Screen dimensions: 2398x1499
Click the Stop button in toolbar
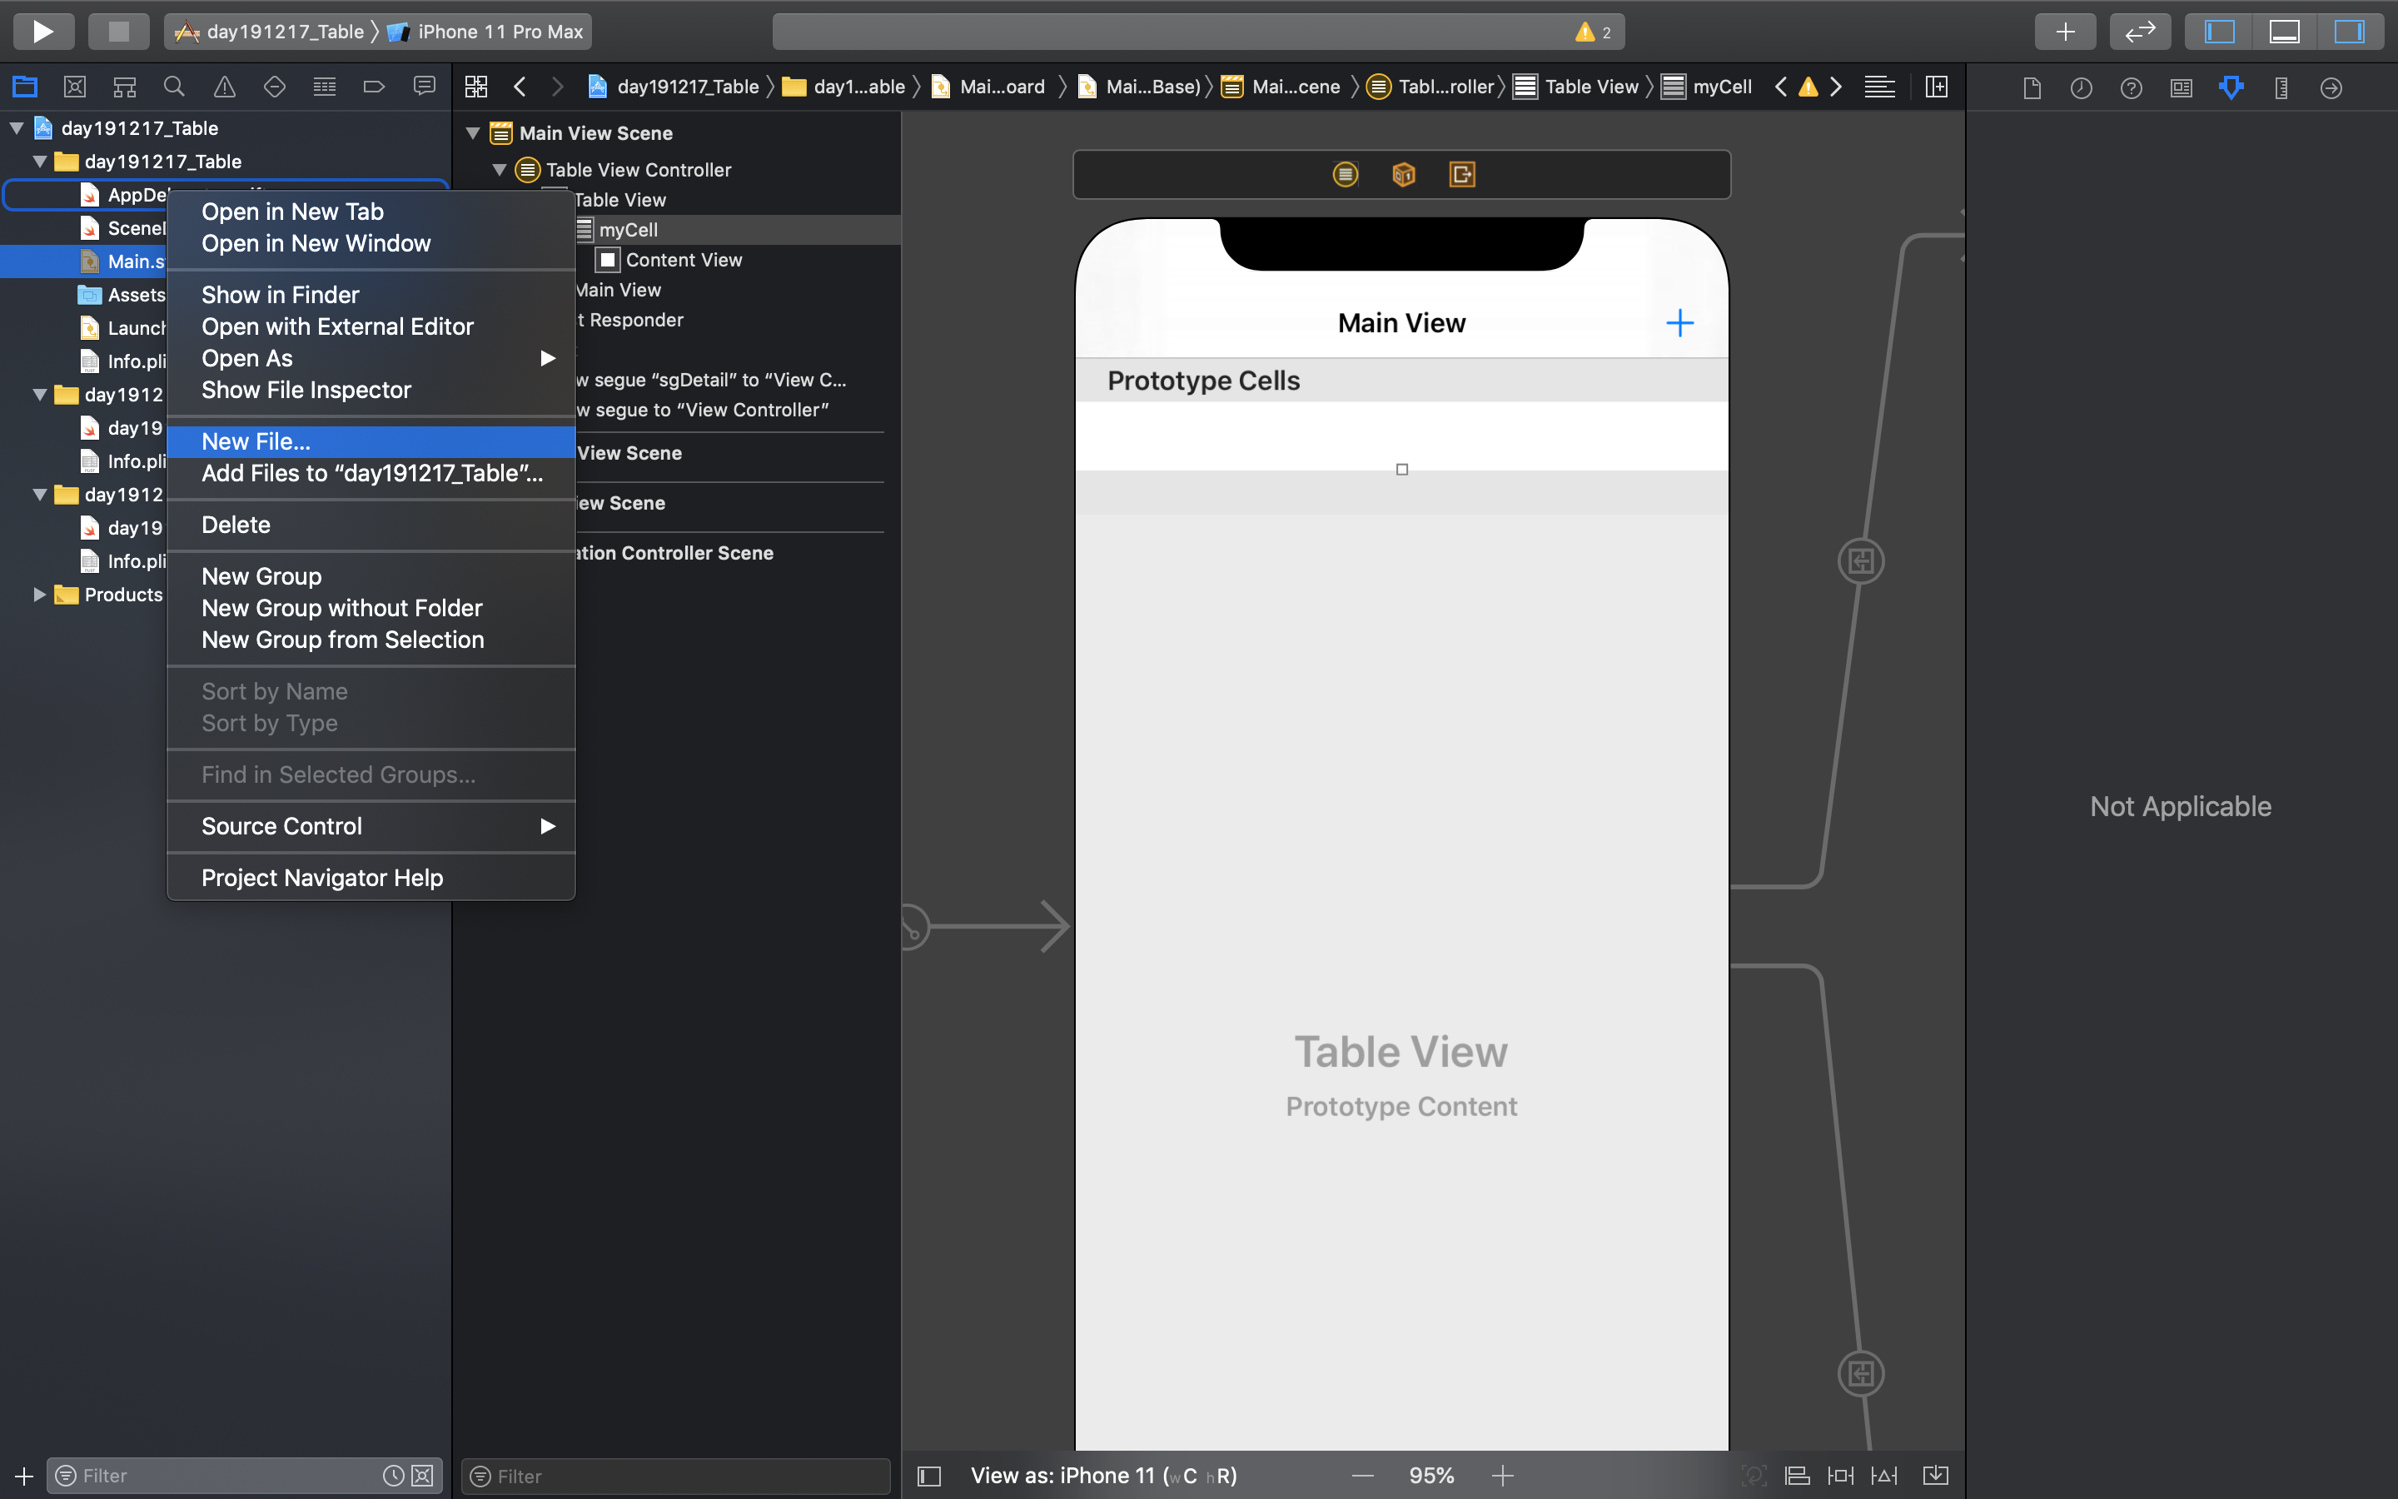tap(118, 32)
